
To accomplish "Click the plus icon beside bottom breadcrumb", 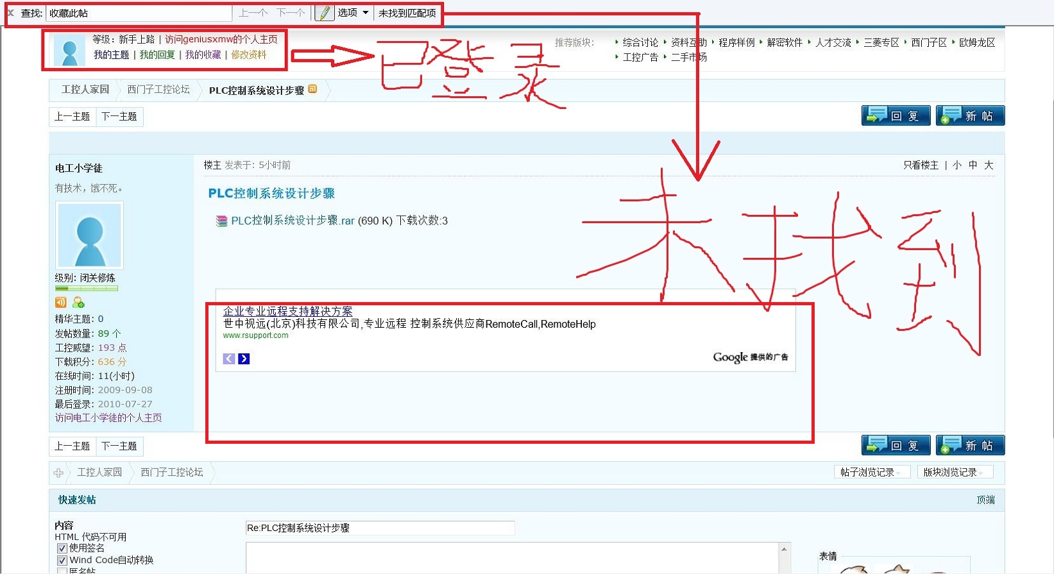I will [58, 473].
